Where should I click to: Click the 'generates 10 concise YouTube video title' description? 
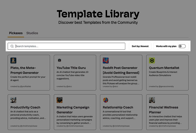[x=72, y=75]
